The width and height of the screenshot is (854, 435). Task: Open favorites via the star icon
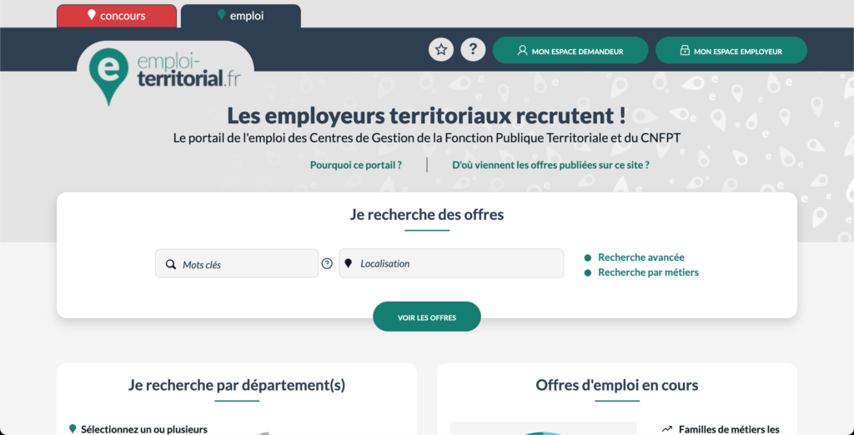[441, 50]
